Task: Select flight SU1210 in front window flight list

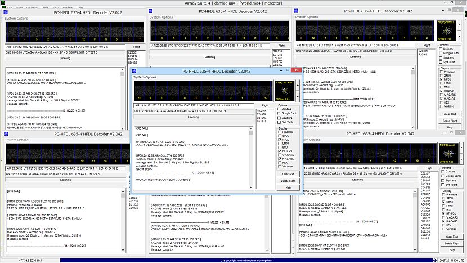Action: pyautogui.click(x=262, y=118)
